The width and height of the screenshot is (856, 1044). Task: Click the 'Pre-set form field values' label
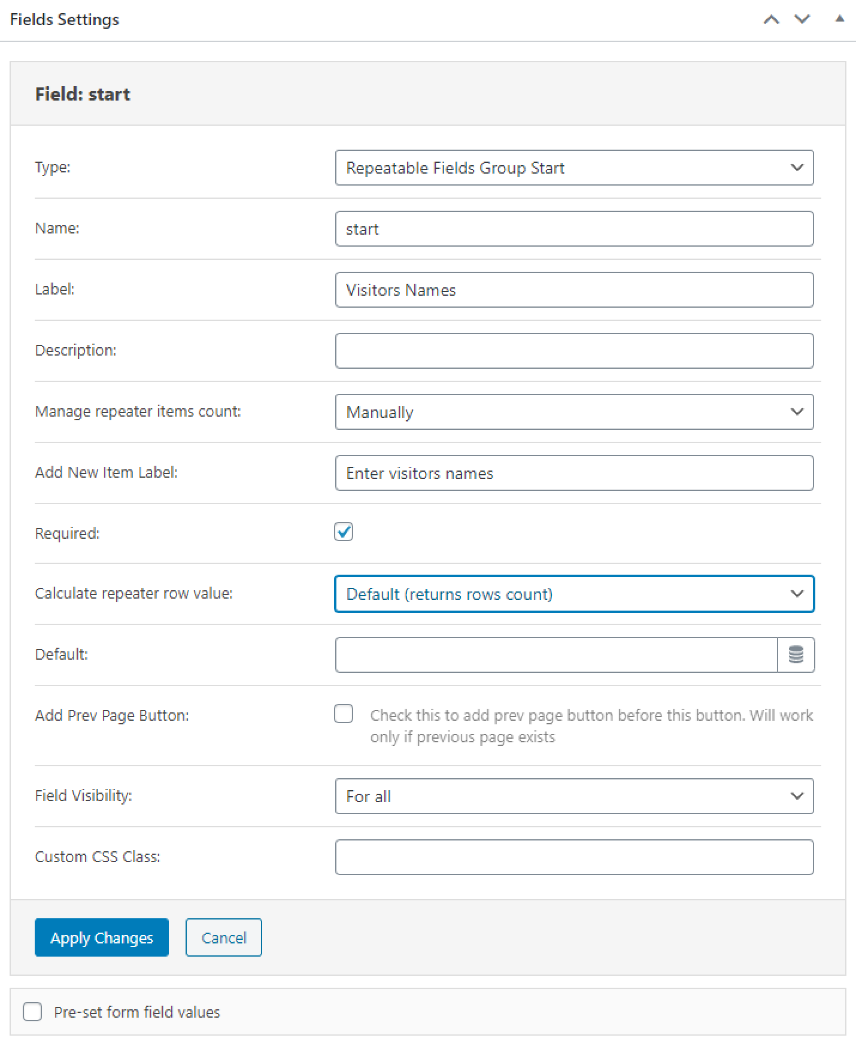pos(137,1012)
